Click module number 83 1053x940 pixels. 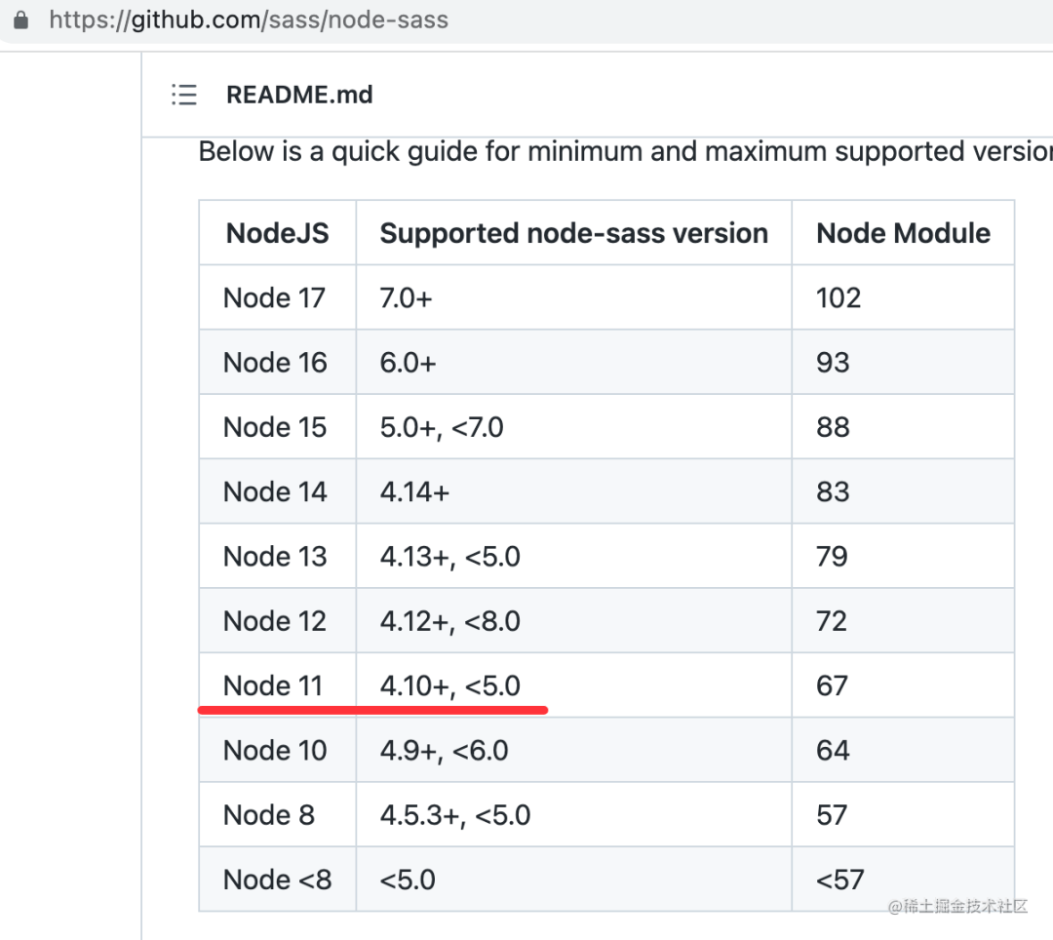coord(833,491)
